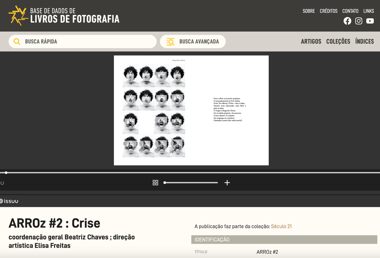Click the Base de Dados star logo
Image resolution: width=380 pixels, height=258 pixels.
point(19,16)
